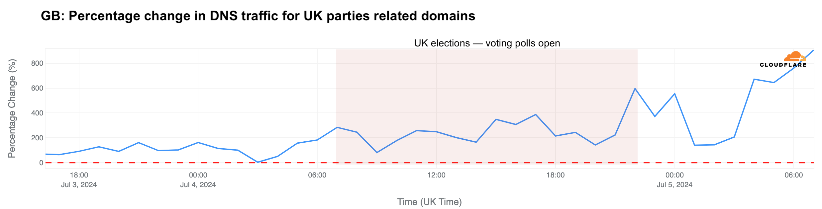Click the rightmost 06:00 x-axis tick label
Viewport: 822px width, 209px height.
(x=794, y=175)
